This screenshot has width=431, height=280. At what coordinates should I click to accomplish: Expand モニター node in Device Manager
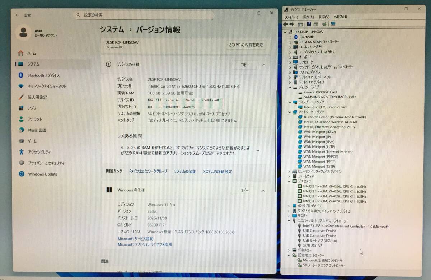[289, 216]
